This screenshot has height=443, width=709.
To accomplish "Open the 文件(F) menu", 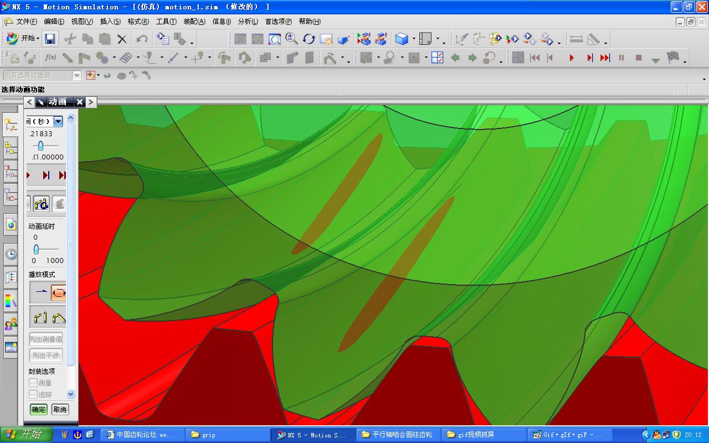I will coord(26,22).
